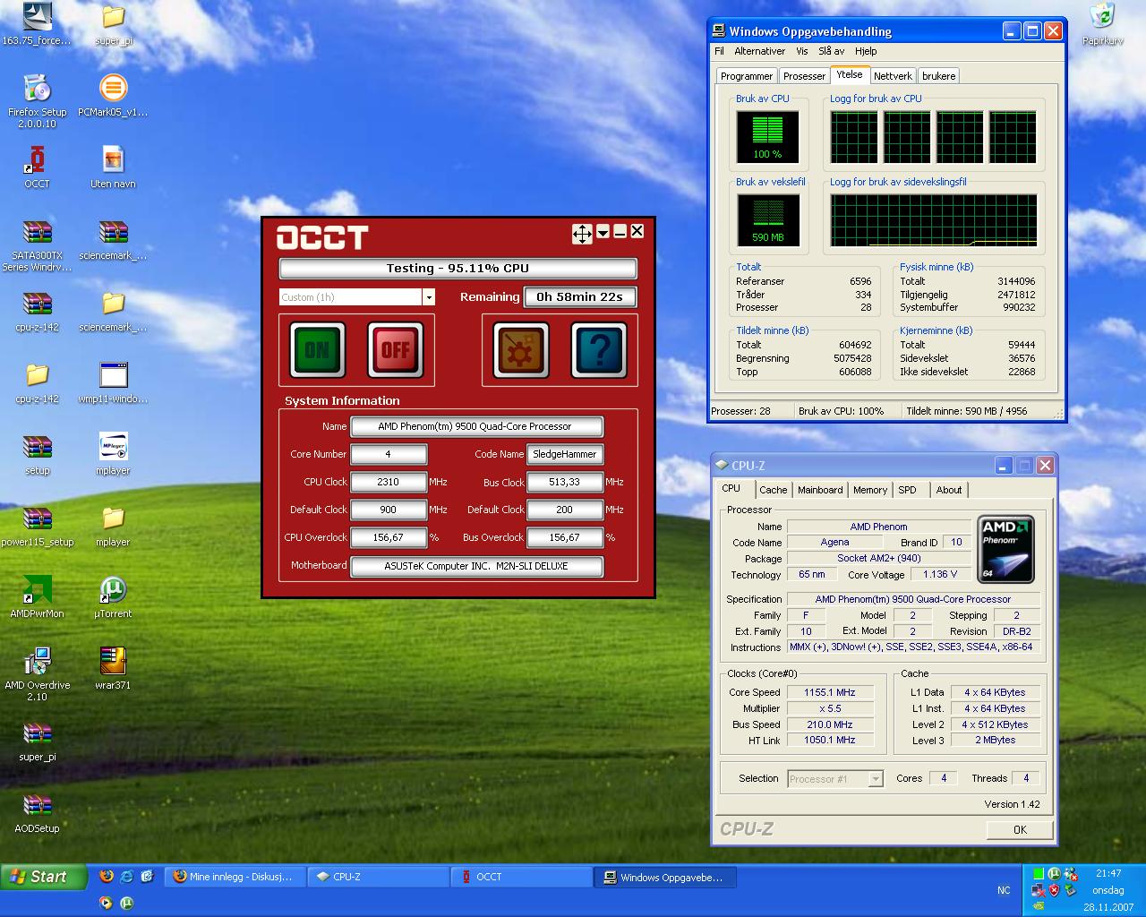Viewport: 1146px width, 917px height.
Task: Launch Firefox from quick launch bar
Action: click(x=107, y=876)
